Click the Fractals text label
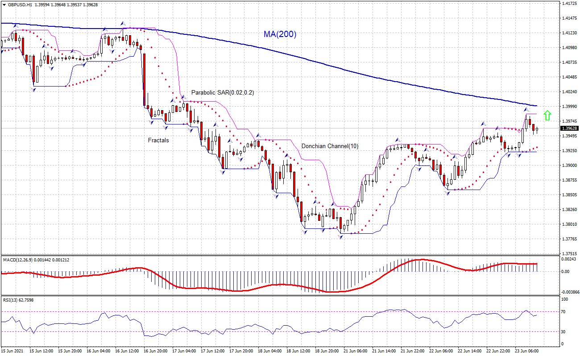 click(158, 141)
